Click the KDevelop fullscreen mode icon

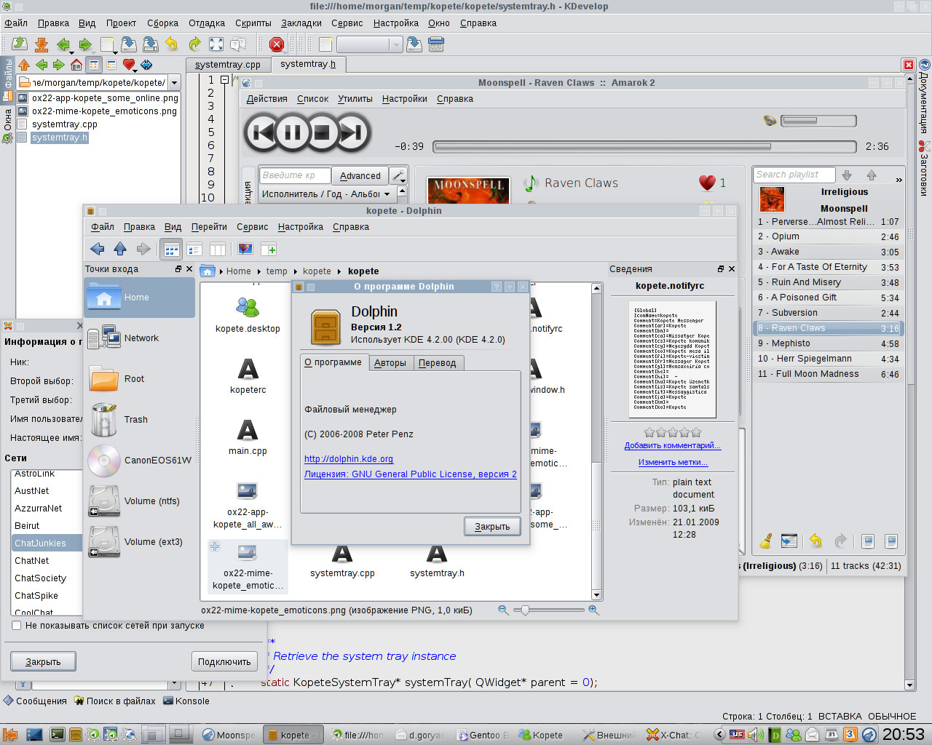216,44
